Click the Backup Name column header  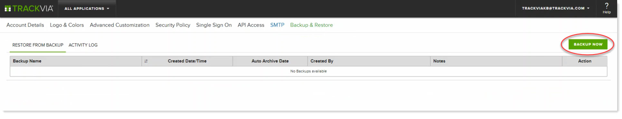click(76, 61)
